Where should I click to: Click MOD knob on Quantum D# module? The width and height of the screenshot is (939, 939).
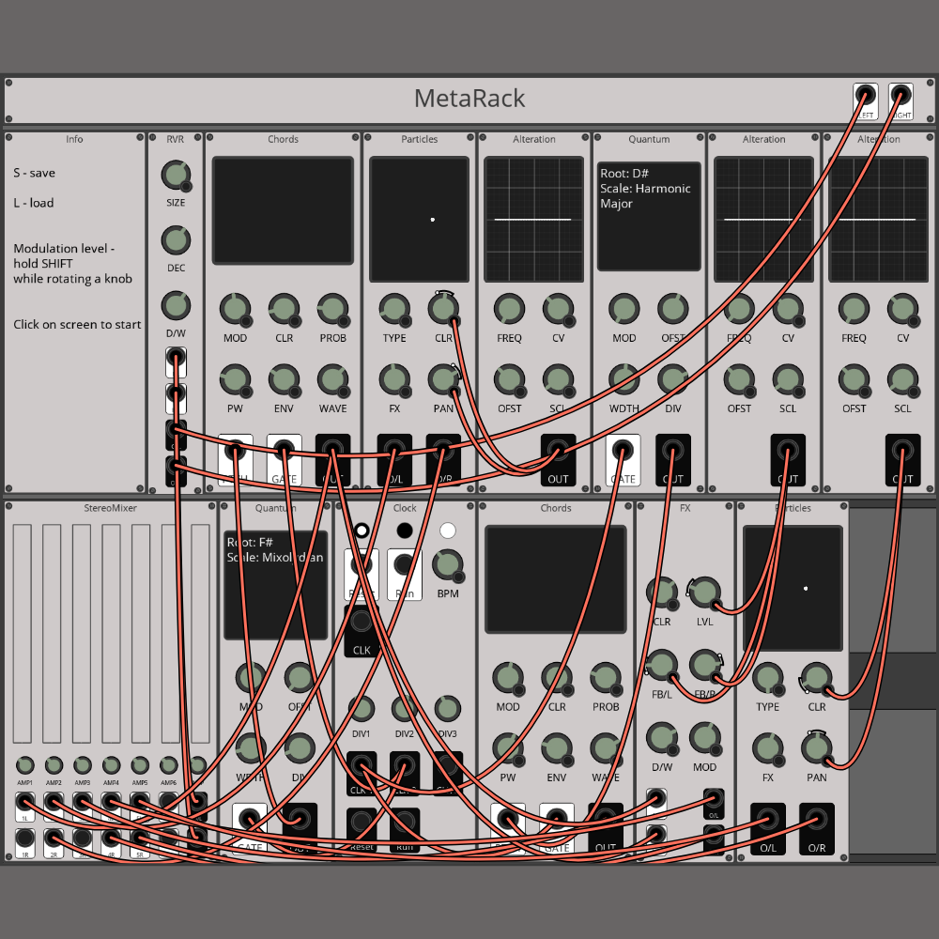(x=624, y=310)
